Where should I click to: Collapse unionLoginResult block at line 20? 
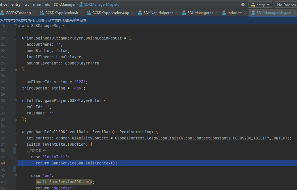tap(16, 38)
